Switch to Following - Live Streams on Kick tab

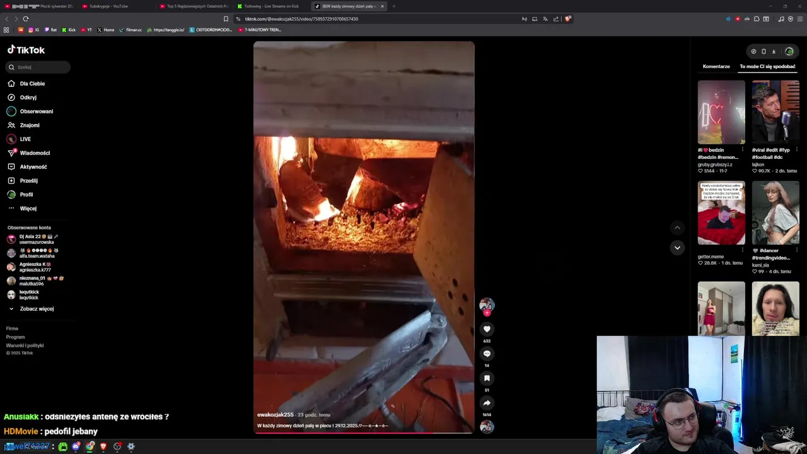pyautogui.click(x=272, y=6)
